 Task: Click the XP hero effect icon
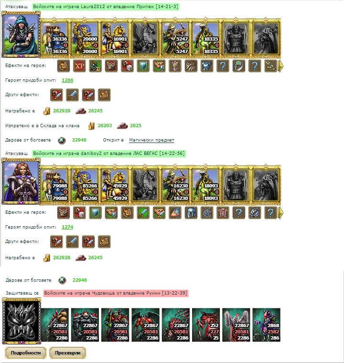(79, 66)
